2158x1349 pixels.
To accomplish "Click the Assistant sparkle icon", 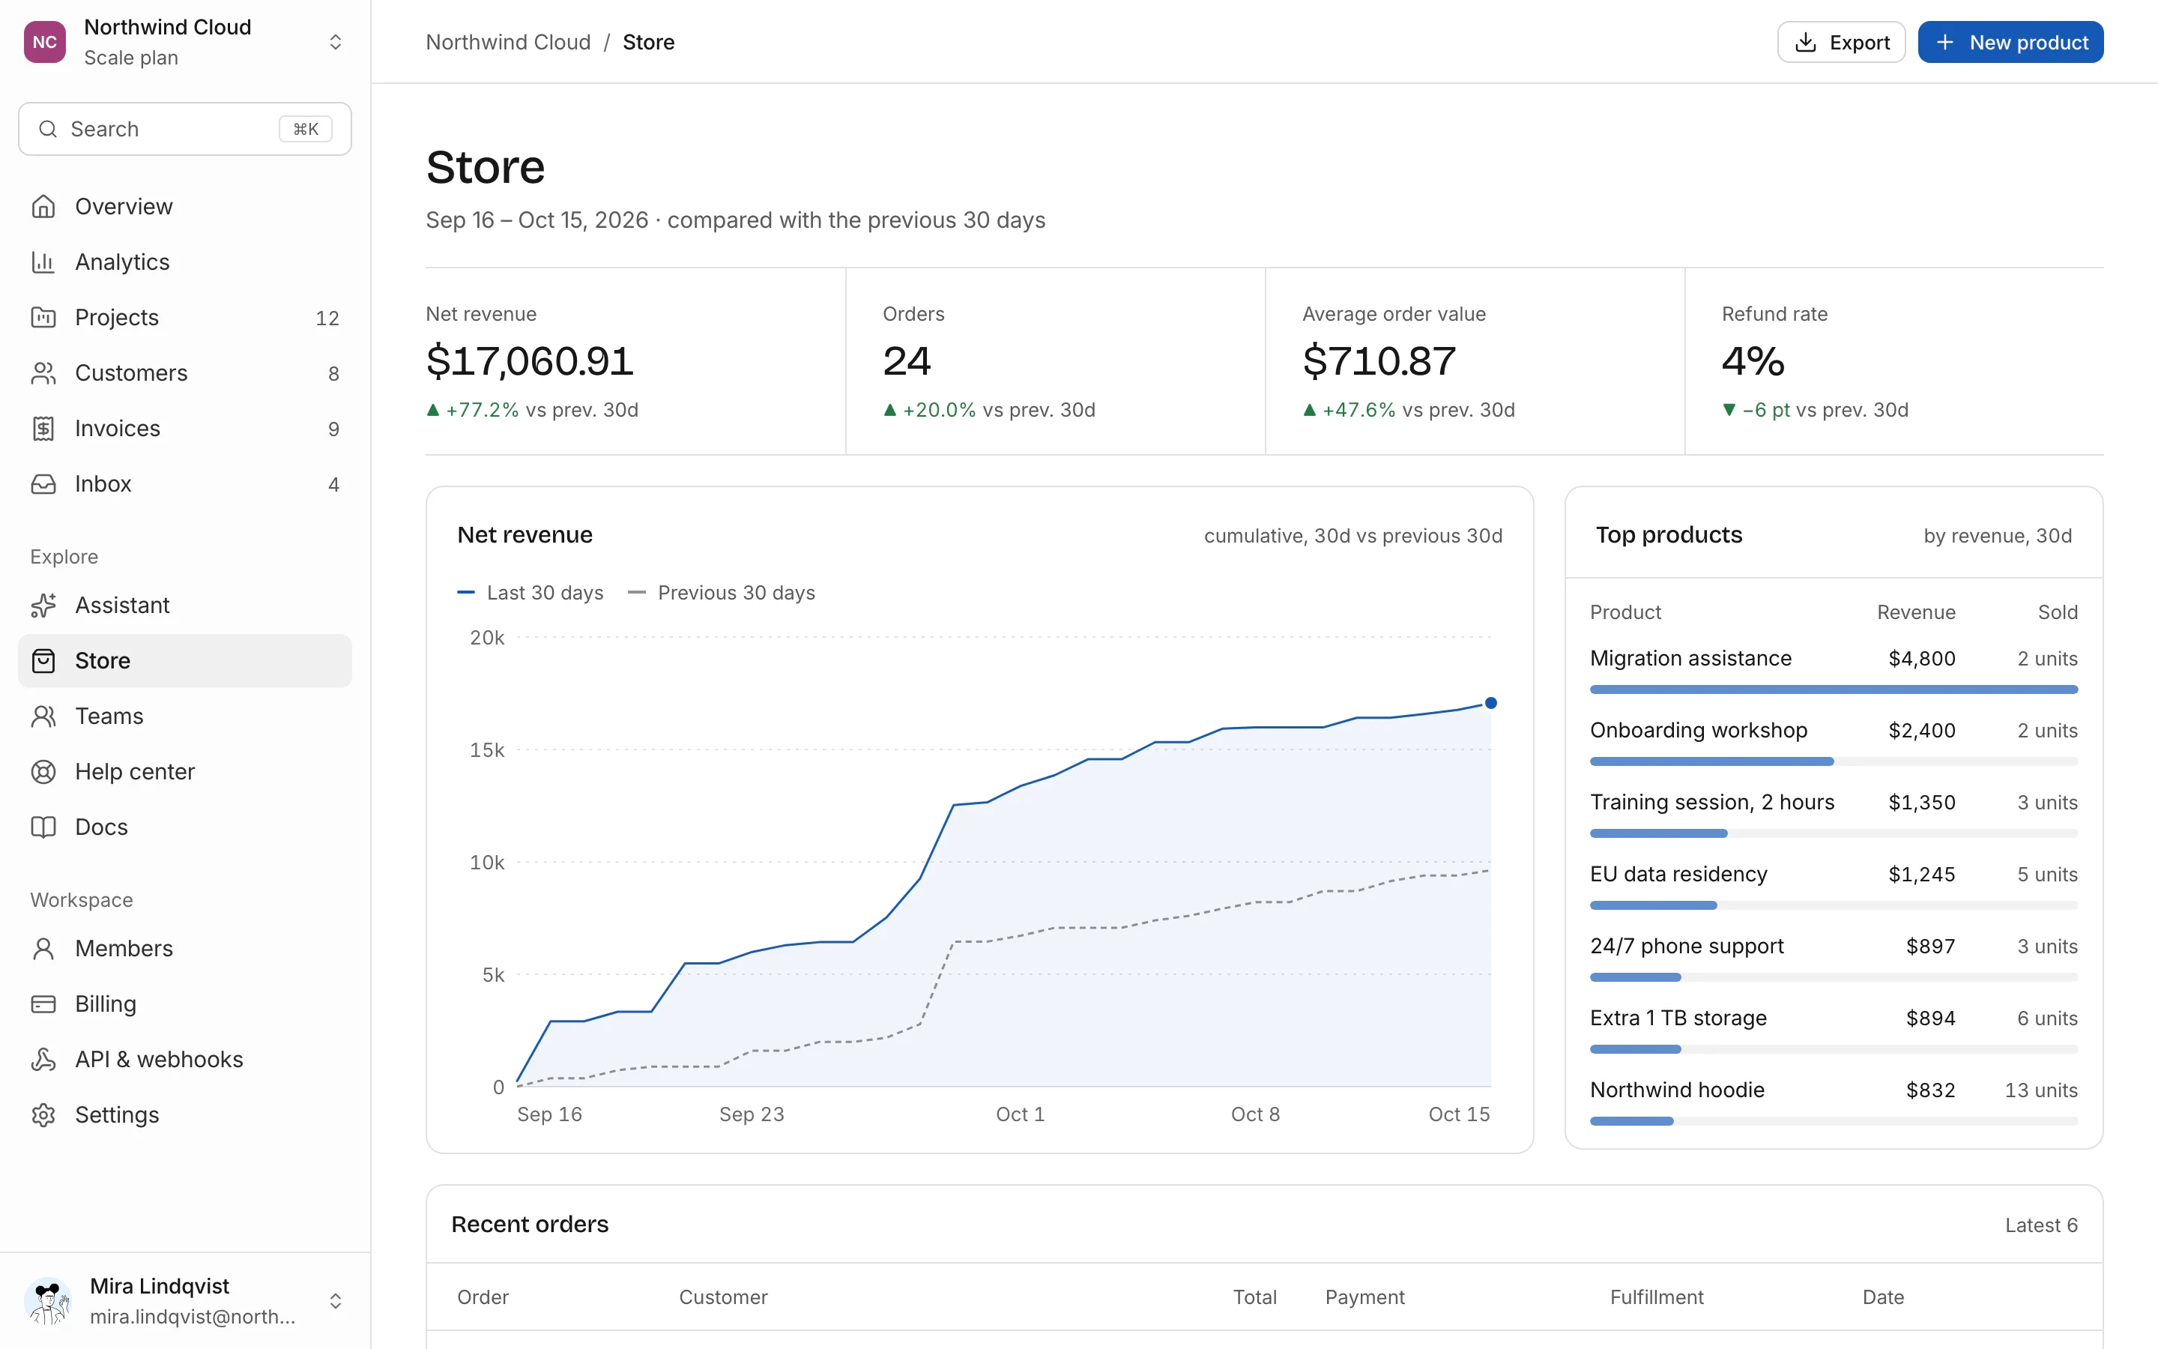I will coord(43,605).
